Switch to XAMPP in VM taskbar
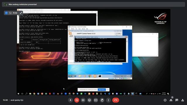The width and height of the screenshot is (187, 105). (x=95, y=76)
